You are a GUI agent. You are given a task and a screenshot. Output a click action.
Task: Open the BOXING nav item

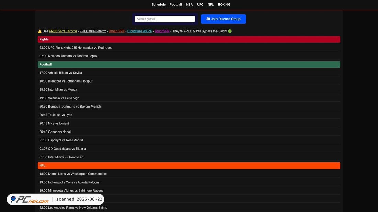tap(224, 4)
